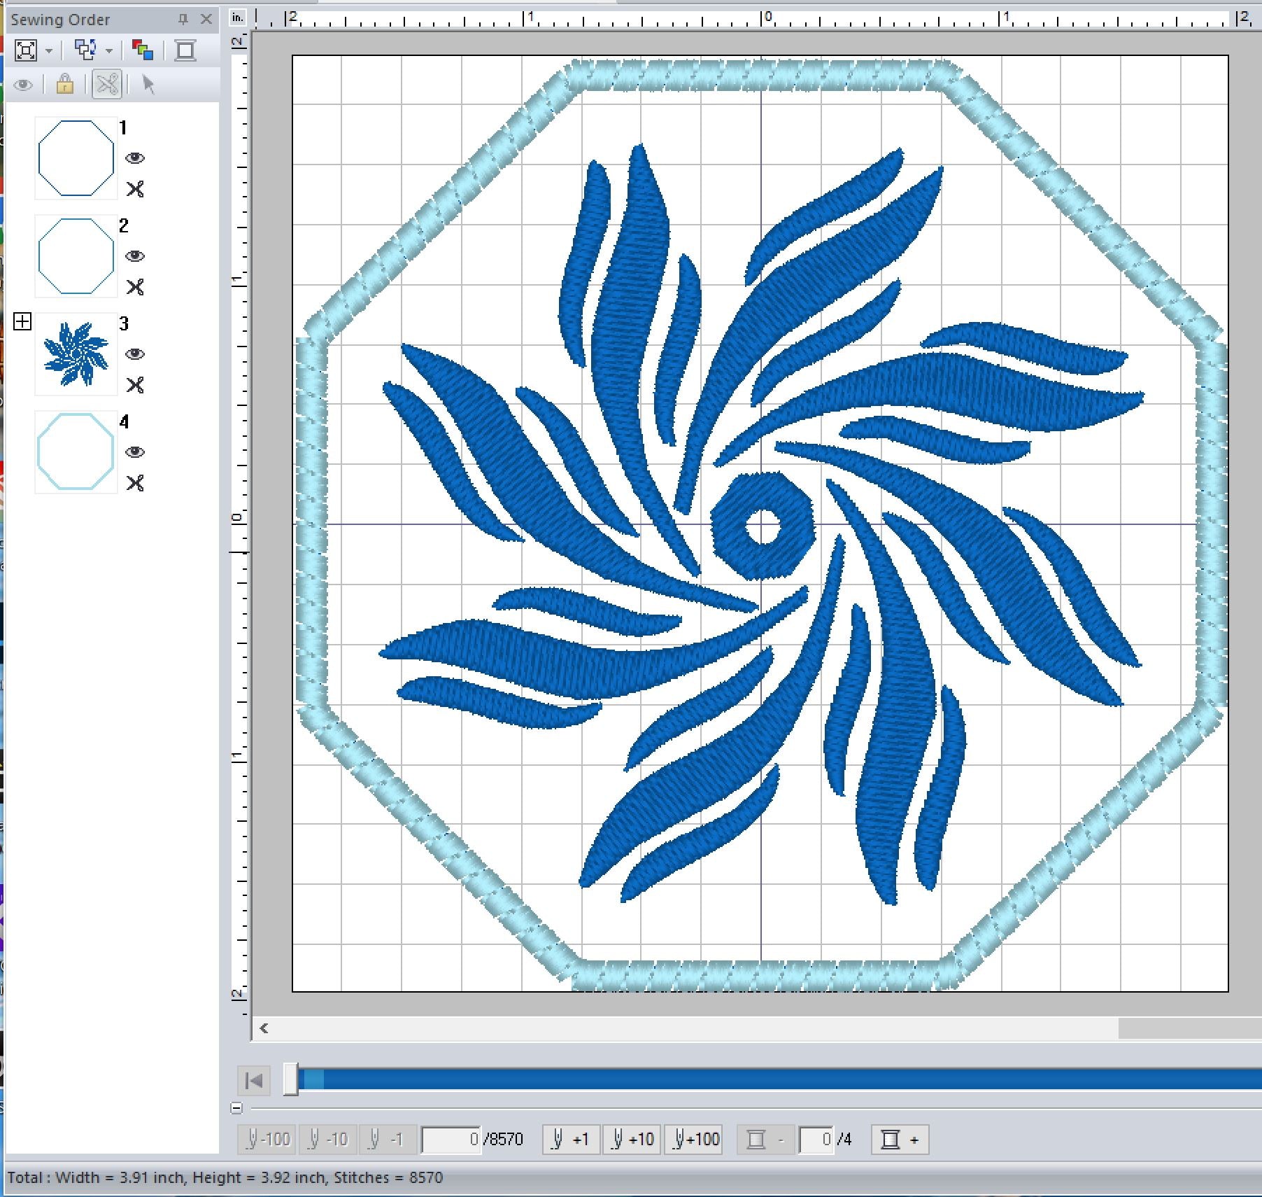Expand the grouped flower item 3
The height and width of the screenshot is (1197, 1262).
click(22, 321)
